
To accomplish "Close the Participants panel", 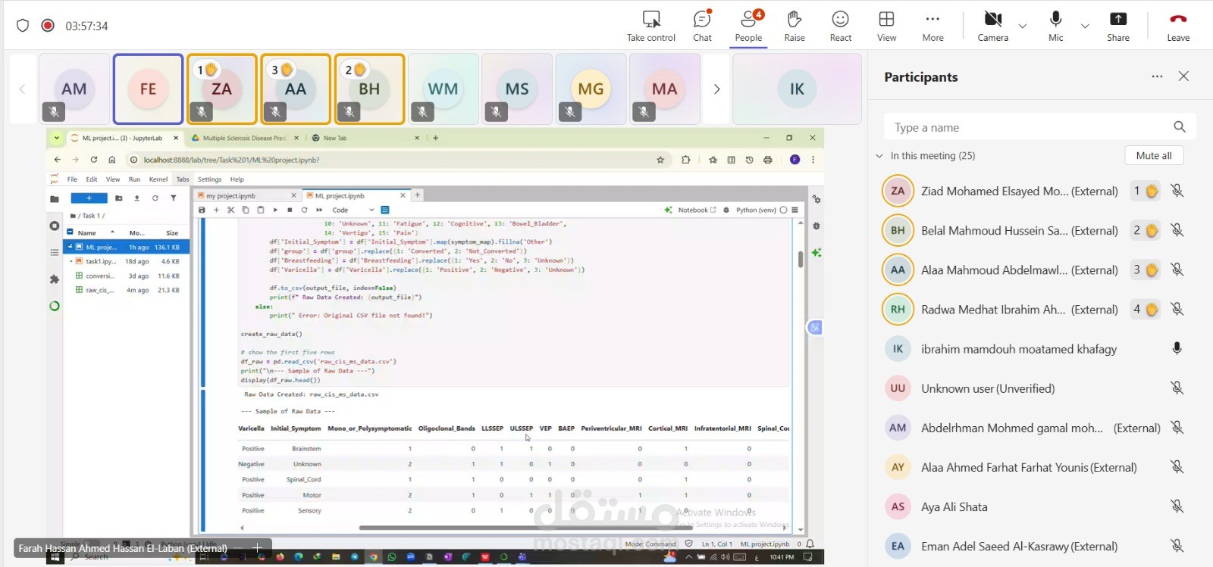I will pyautogui.click(x=1183, y=76).
